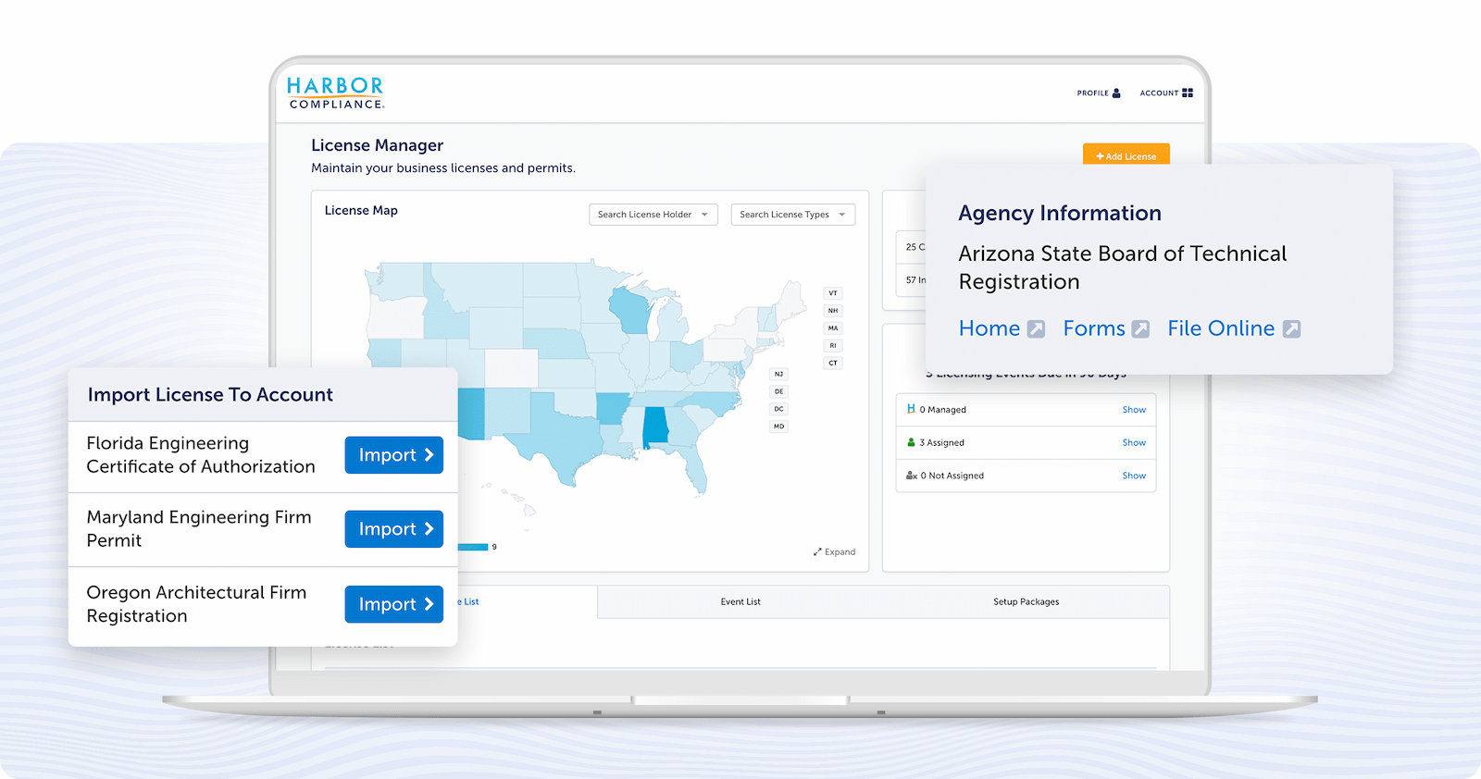Select highlighted Alabama on the map
The height and width of the screenshot is (779, 1481).
[x=655, y=427]
